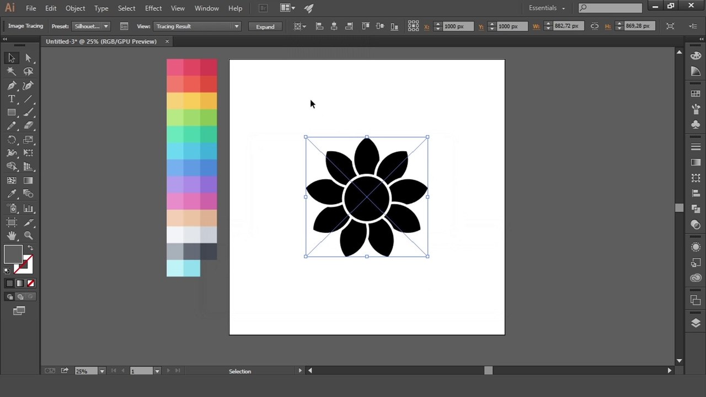Select the Pen tool
The height and width of the screenshot is (397, 706).
(x=12, y=85)
